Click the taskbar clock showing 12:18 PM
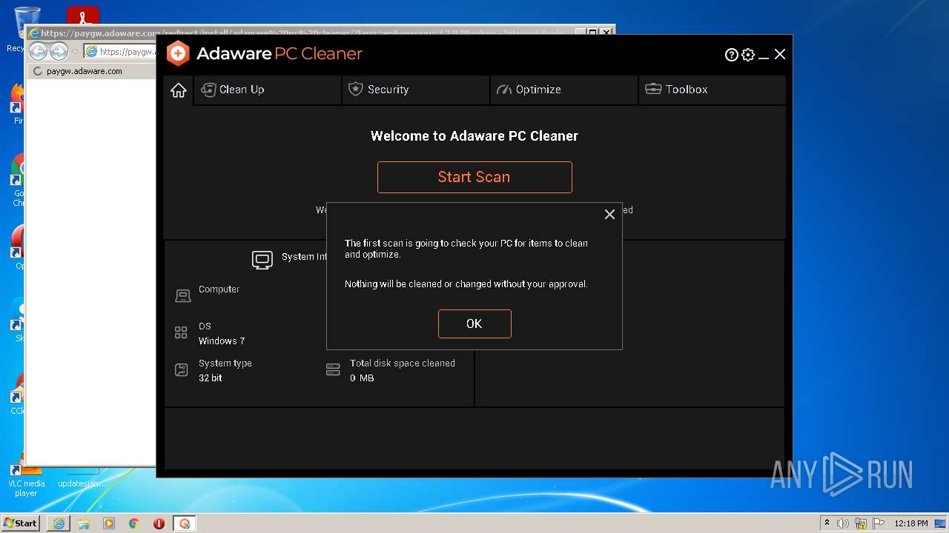This screenshot has width=949, height=533. pyautogui.click(x=911, y=523)
